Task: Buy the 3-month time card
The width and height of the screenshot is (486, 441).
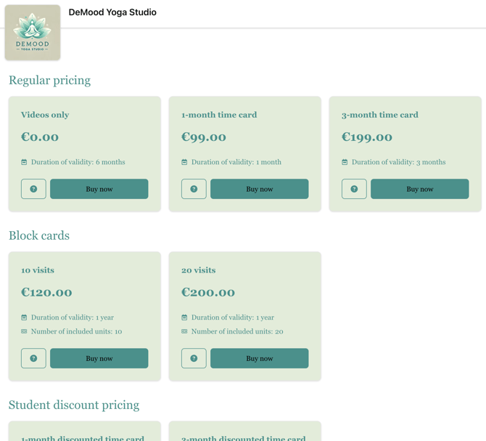Action: tap(419, 189)
